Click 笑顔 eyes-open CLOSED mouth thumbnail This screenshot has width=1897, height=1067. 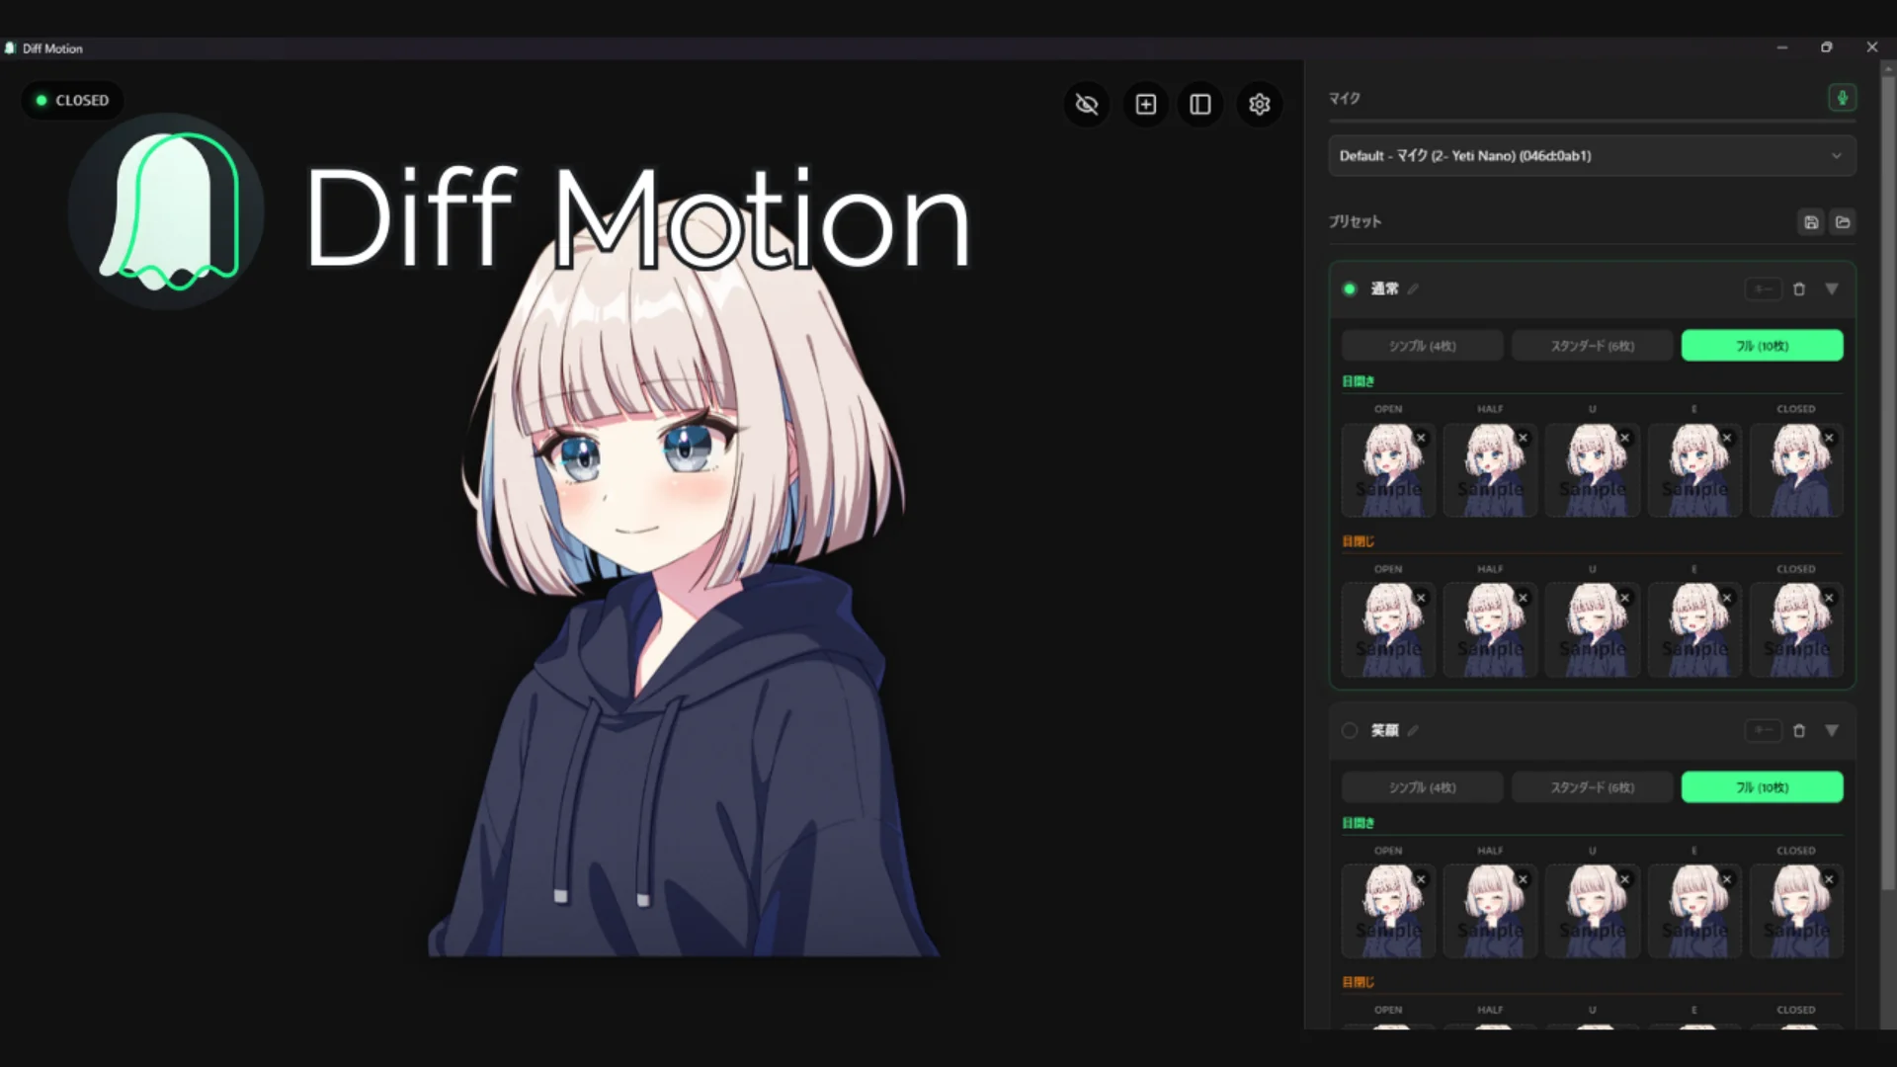coord(1796,912)
